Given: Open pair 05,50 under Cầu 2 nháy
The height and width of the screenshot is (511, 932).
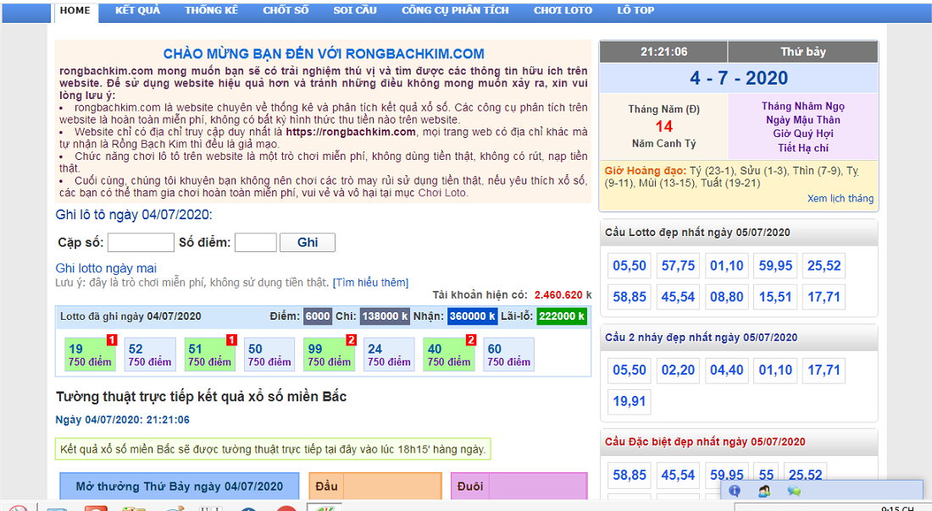Looking at the screenshot, I should click(630, 370).
